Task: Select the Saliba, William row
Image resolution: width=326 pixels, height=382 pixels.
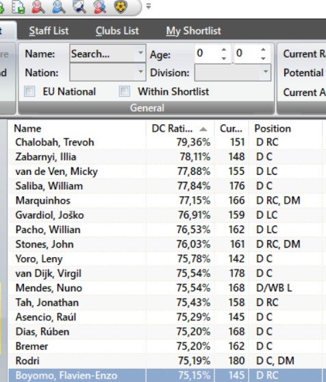Action: 166,186
